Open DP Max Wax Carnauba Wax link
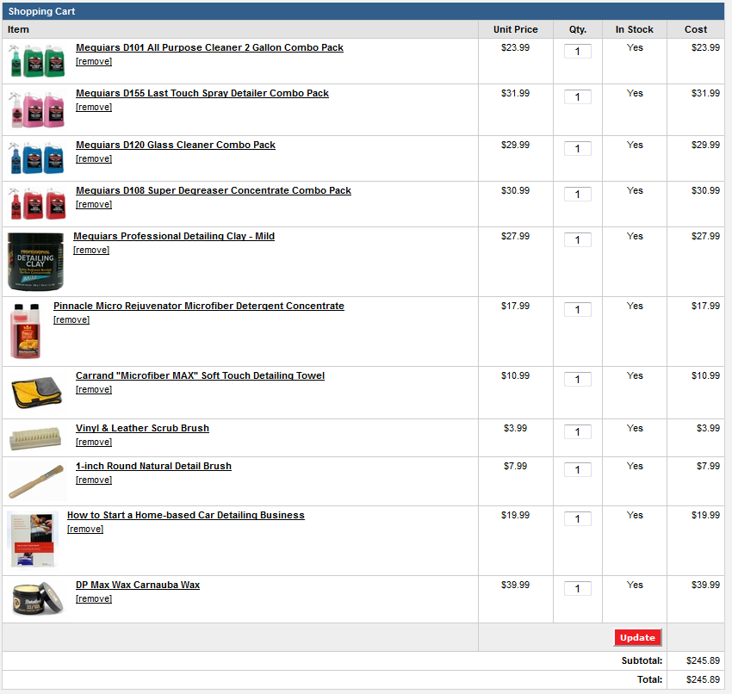This screenshot has width=732, height=694. click(138, 586)
